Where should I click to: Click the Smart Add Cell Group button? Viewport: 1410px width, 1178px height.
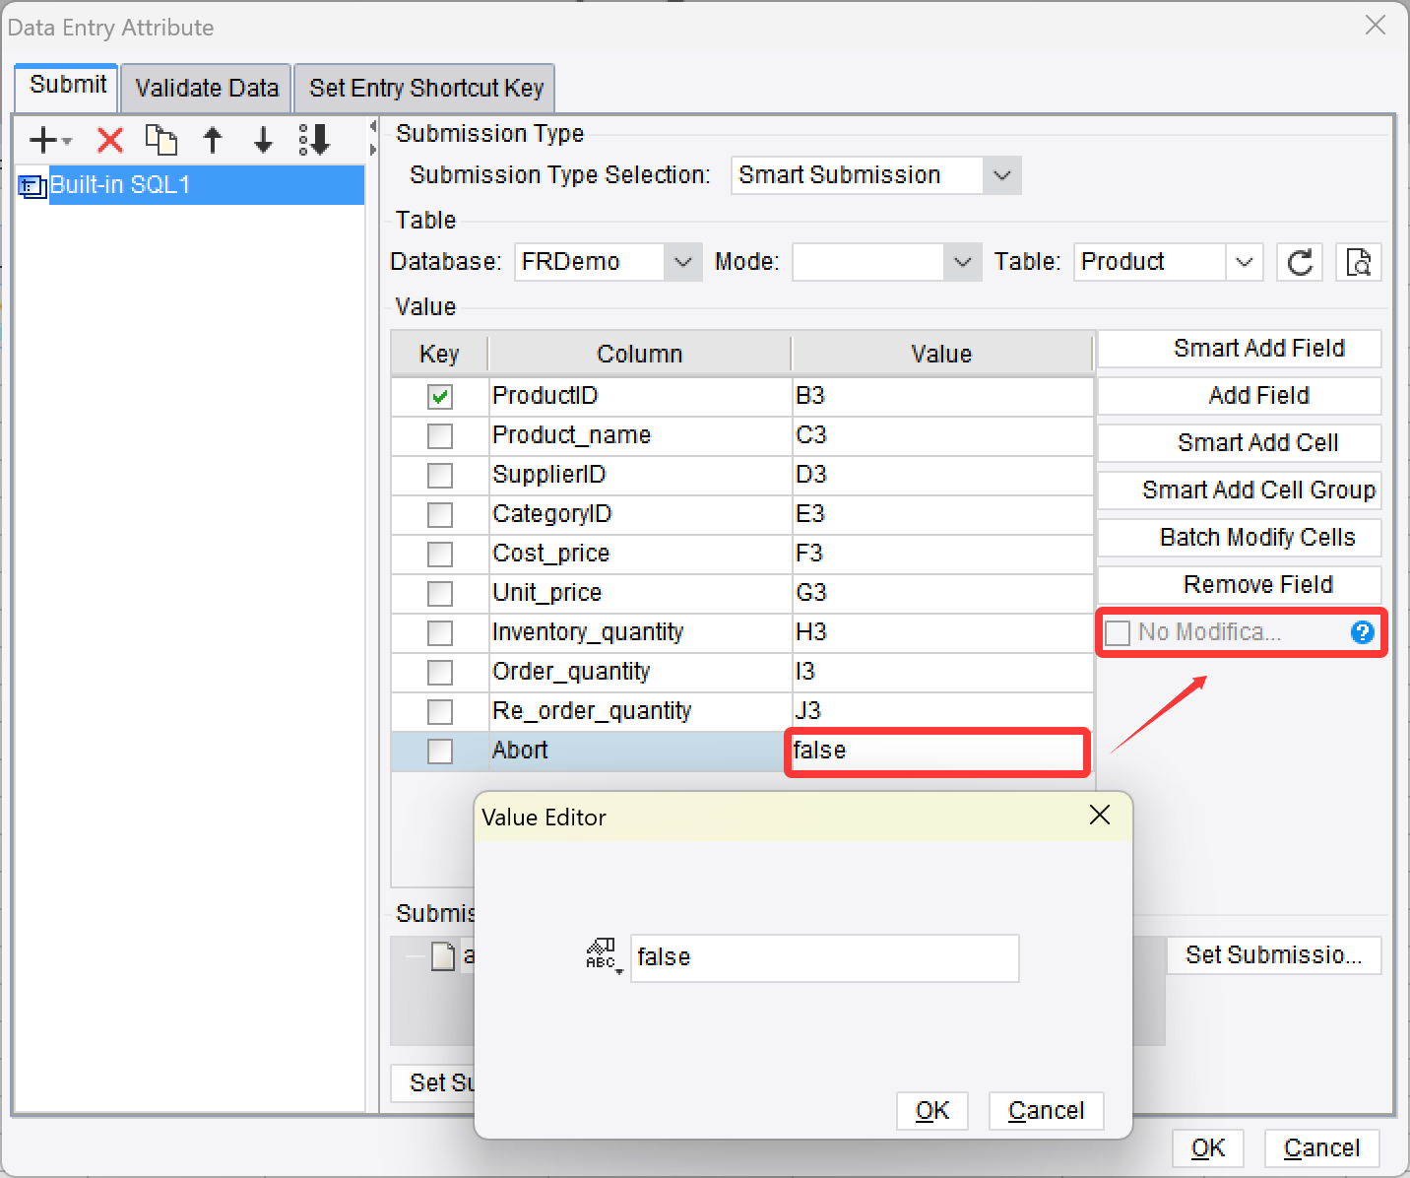[x=1239, y=490]
